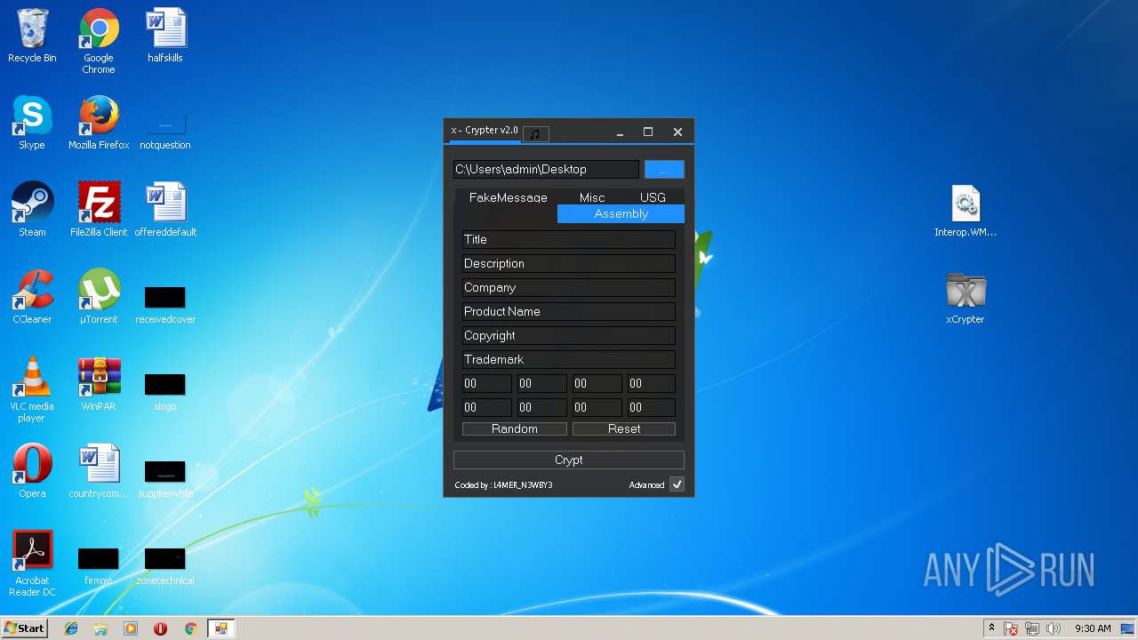
Task: Launch VLC media player shortcut
Action: [32, 390]
